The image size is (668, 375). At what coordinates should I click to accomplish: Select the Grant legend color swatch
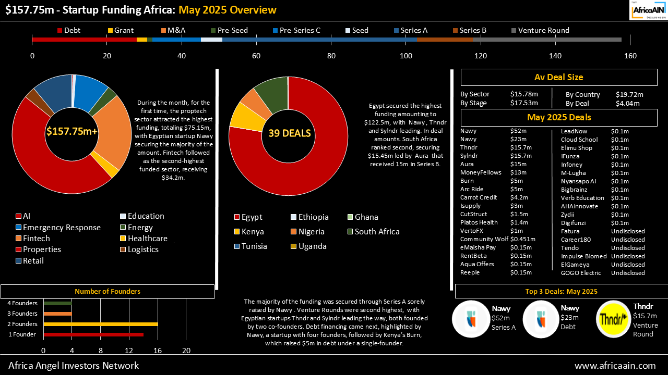(x=110, y=30)
